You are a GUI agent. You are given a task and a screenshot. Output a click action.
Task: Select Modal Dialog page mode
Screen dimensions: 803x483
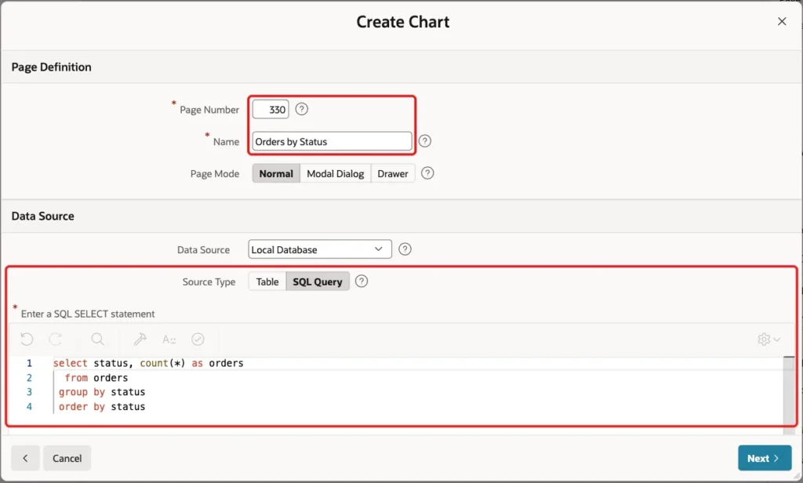tap(336, 173)
